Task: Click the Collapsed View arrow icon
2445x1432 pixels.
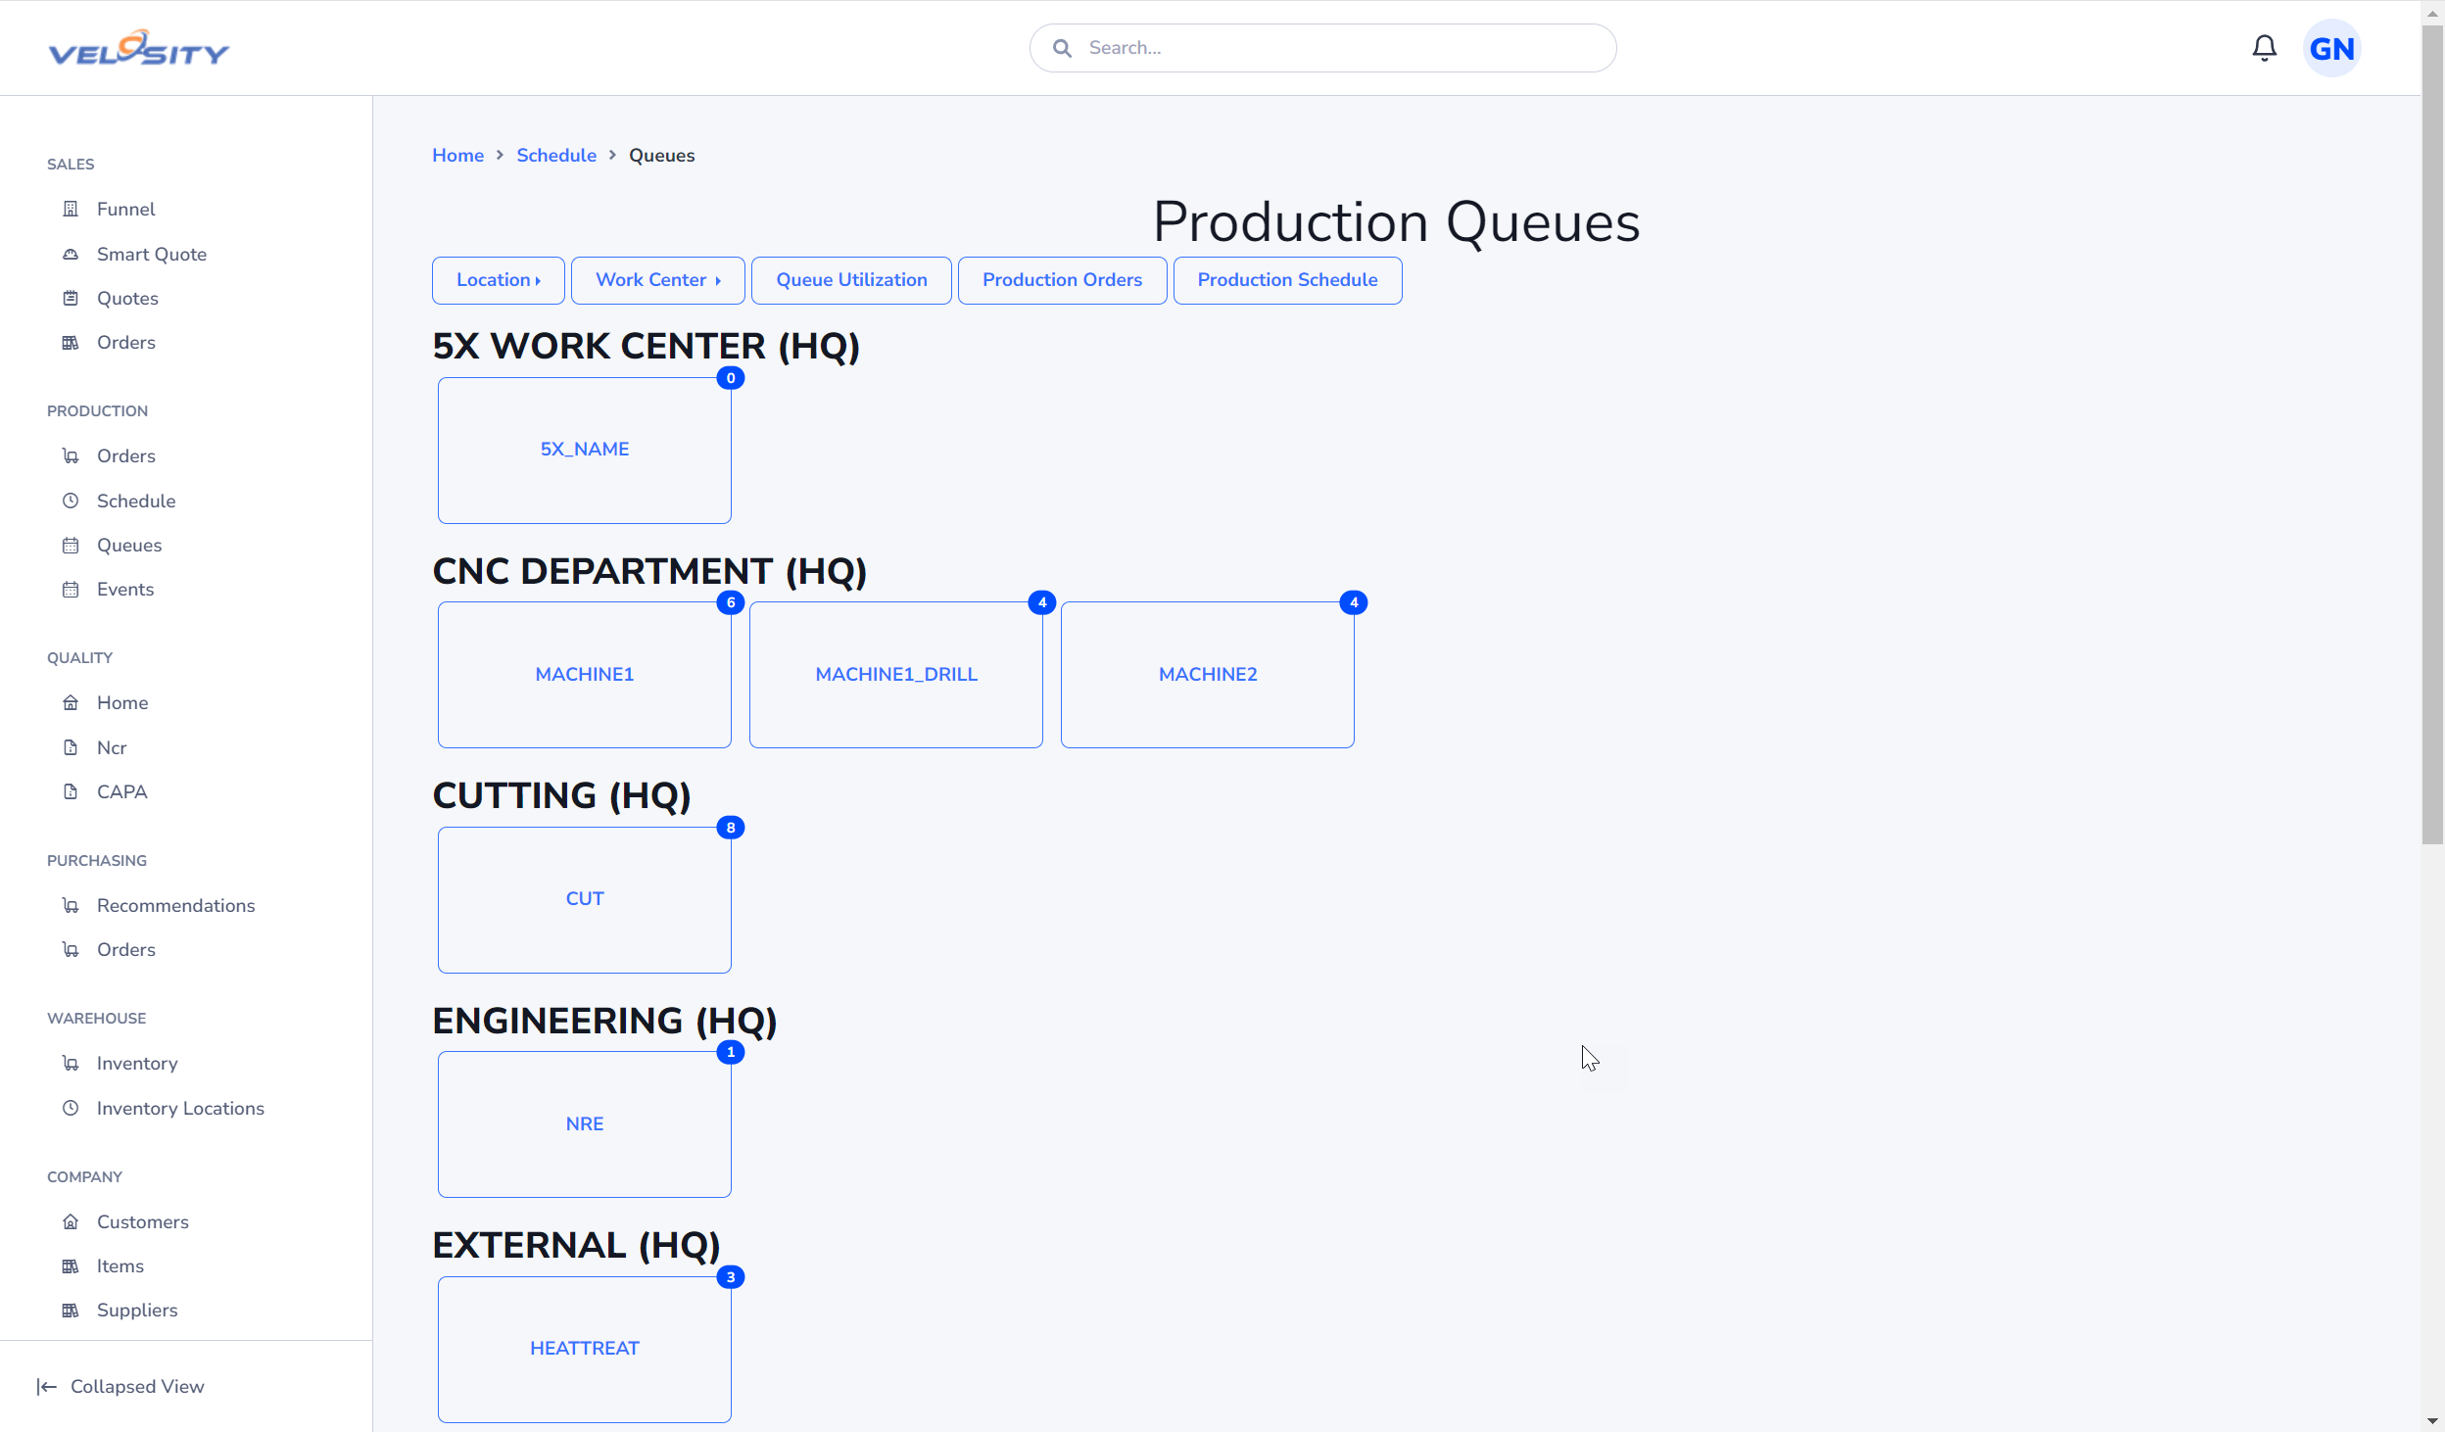Action: (46, 1386)
